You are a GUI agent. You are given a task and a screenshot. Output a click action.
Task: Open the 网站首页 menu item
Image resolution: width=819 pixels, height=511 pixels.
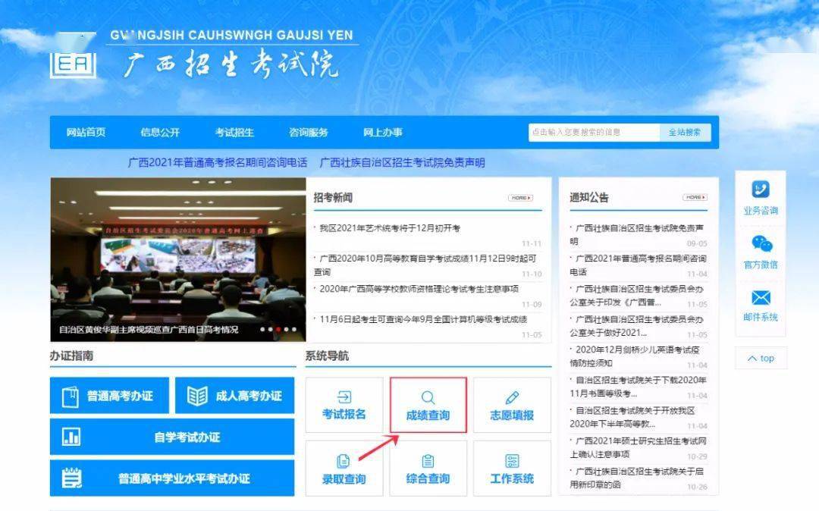click(86, 132)
